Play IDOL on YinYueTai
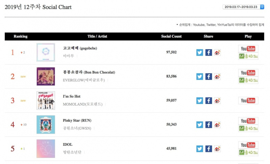The width and height of the screenshot is (270, 164). click(x=248, y=153)
